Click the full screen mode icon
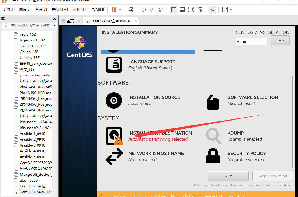The height and width of the screenshot is (197, 298). point(191,10)
